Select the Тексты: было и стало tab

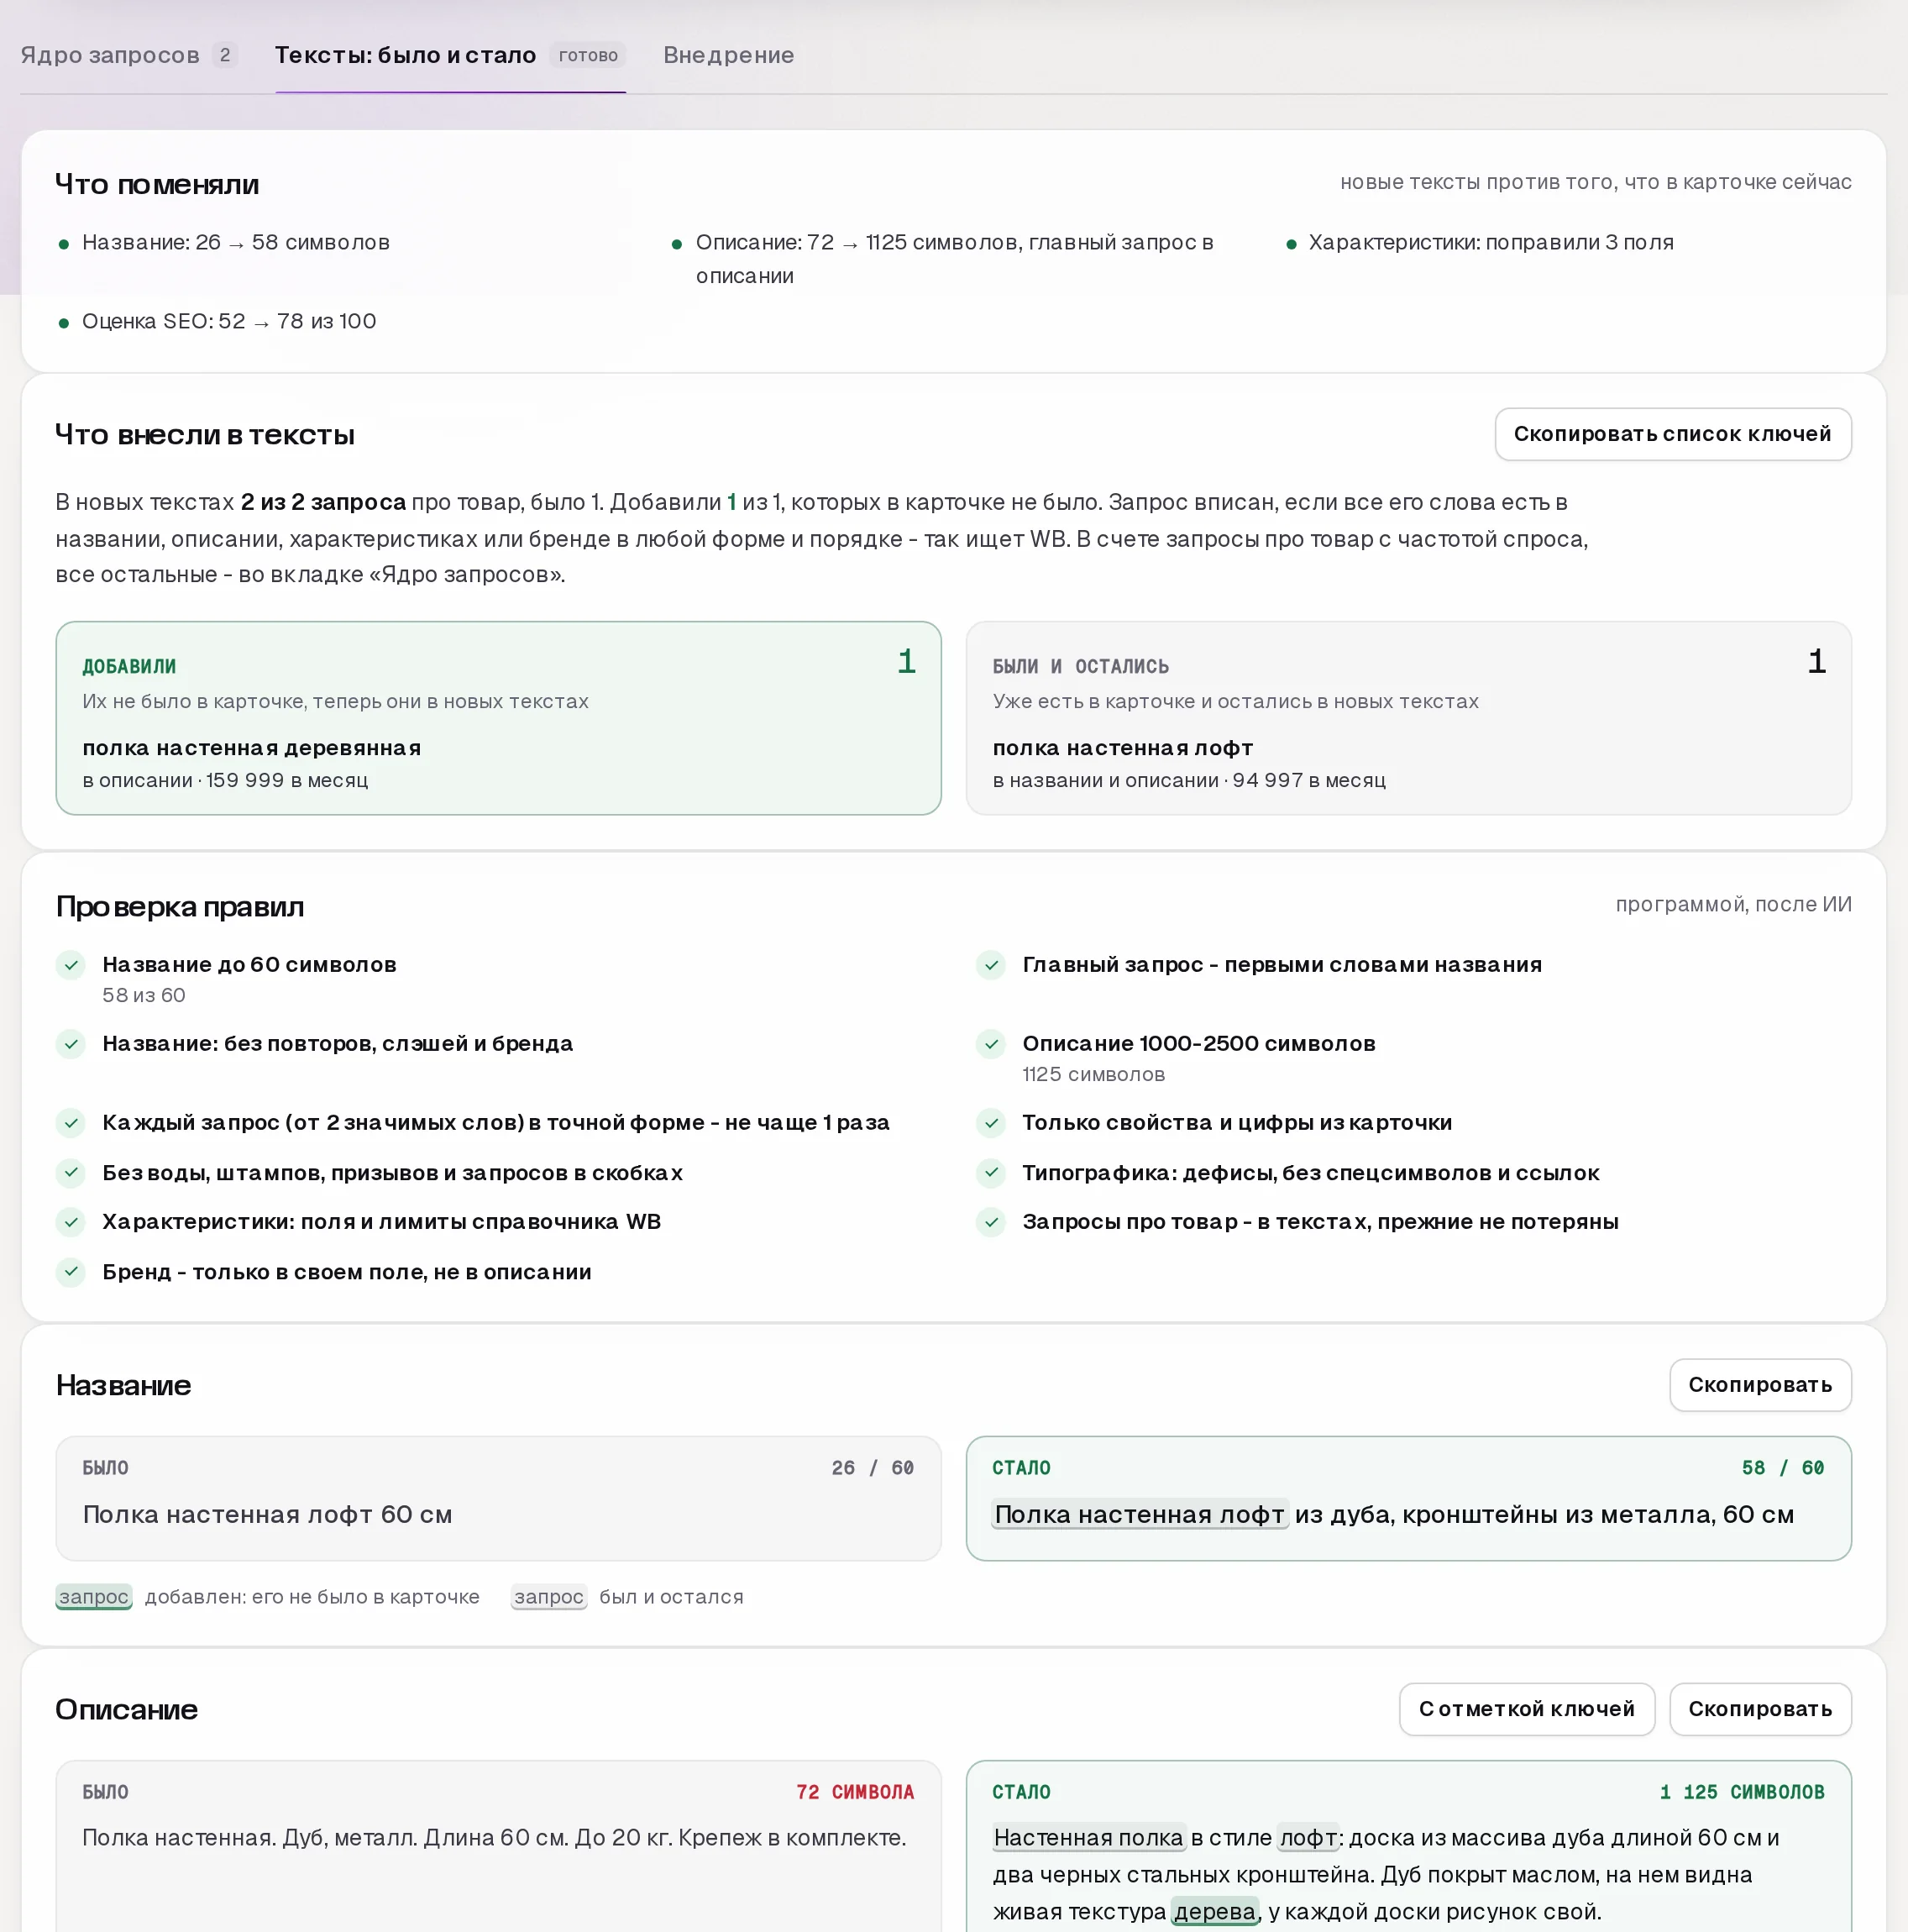450,55
